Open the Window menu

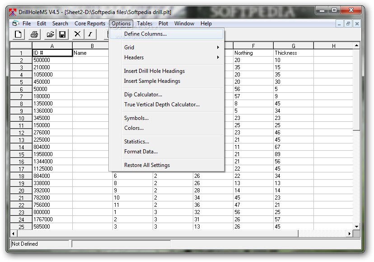point(184,24)
